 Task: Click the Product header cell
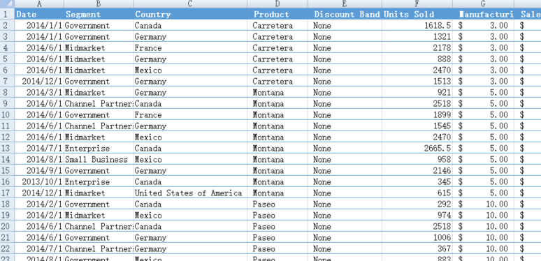[x=277, y=14]
